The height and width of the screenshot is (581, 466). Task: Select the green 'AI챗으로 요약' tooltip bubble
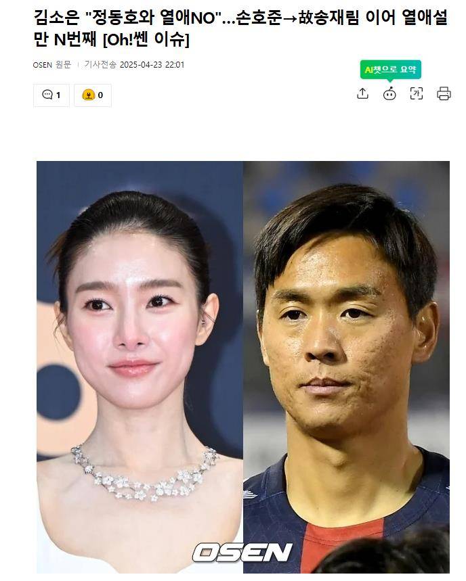coord(390,69)
